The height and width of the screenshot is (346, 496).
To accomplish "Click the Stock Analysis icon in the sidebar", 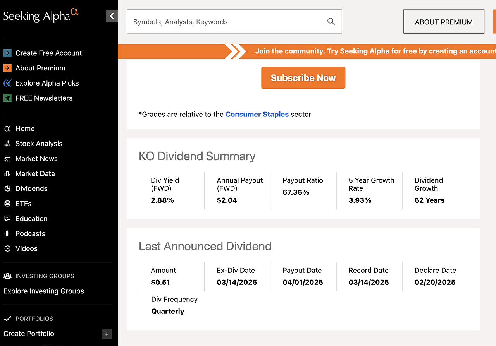I will [x=7, y=144].
